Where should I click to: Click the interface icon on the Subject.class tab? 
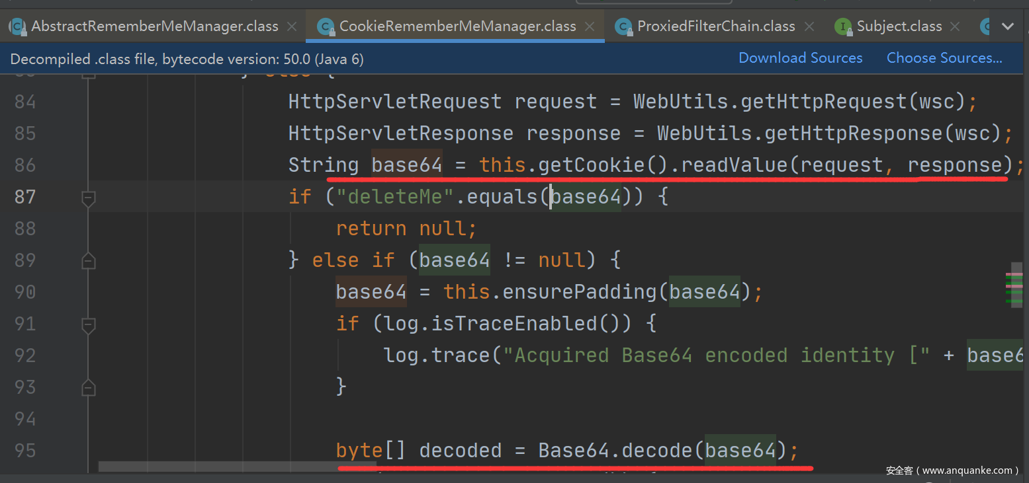click(x=843, y=26)
